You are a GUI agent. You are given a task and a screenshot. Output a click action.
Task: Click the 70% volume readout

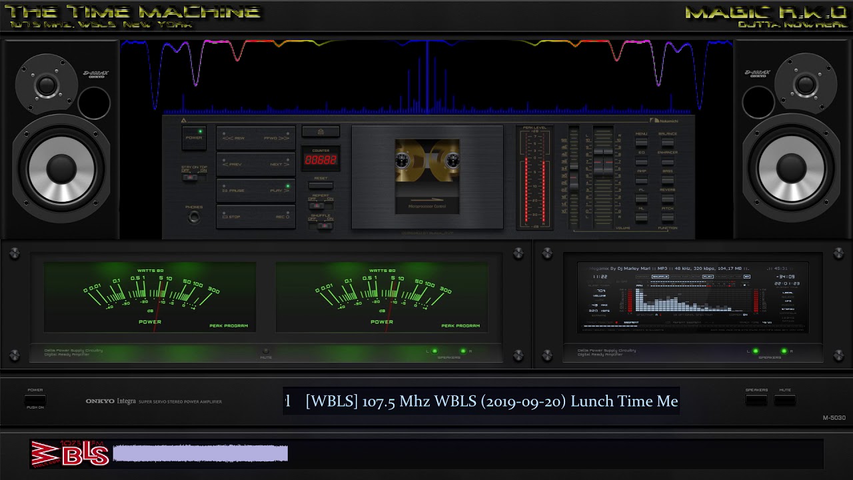[601, 291]
